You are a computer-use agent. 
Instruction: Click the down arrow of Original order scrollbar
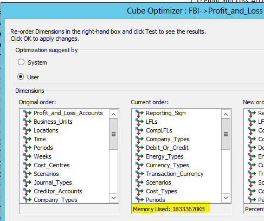(113, 198)
